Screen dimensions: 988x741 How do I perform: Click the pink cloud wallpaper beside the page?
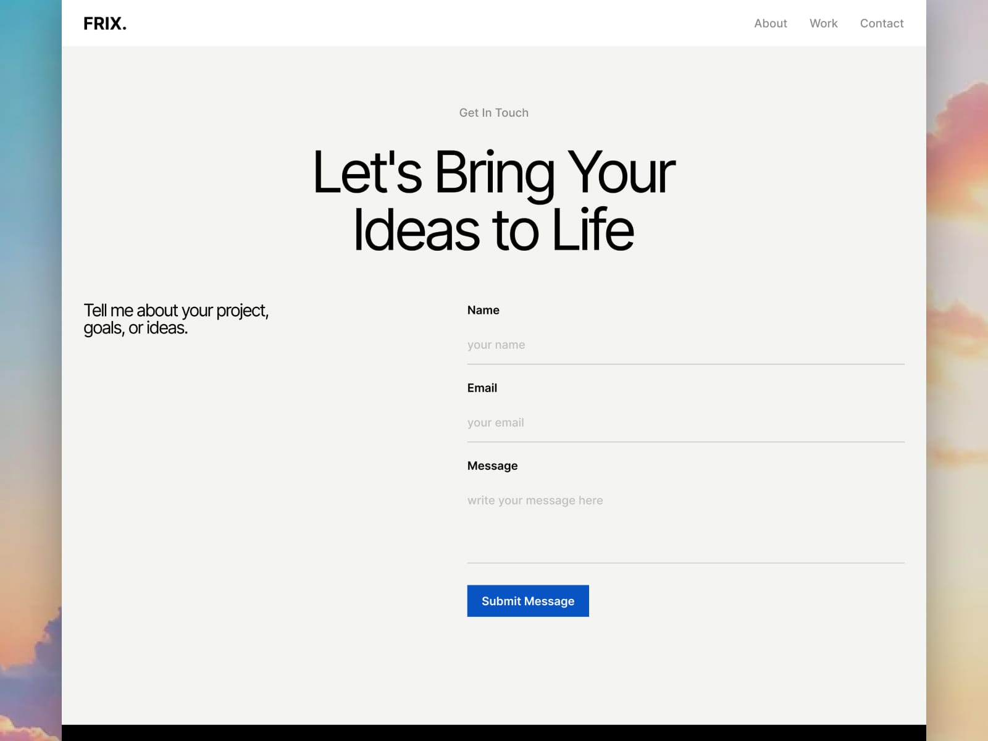(957, 154)
